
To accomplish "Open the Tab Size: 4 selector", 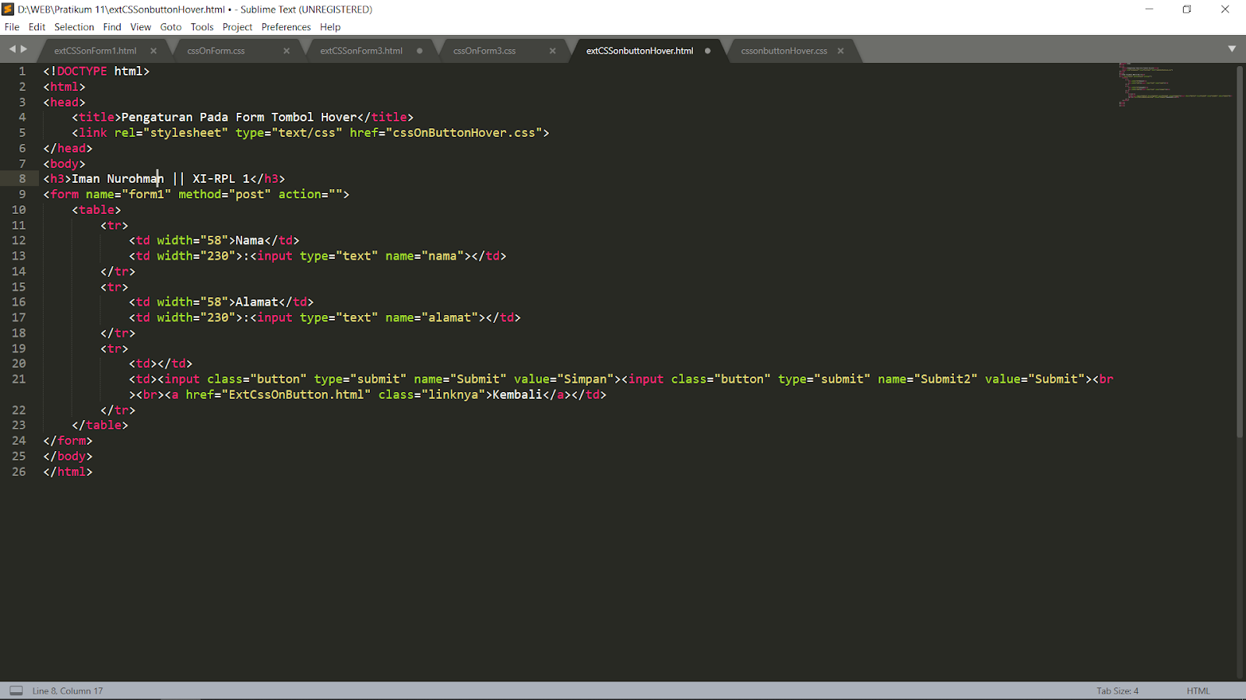I will click(x=1117, y=690).
